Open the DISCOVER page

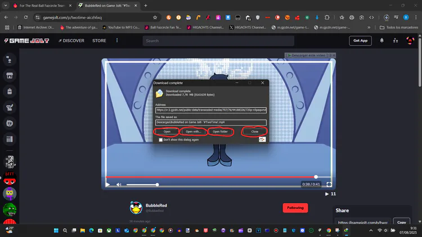[x=71, y=40]
